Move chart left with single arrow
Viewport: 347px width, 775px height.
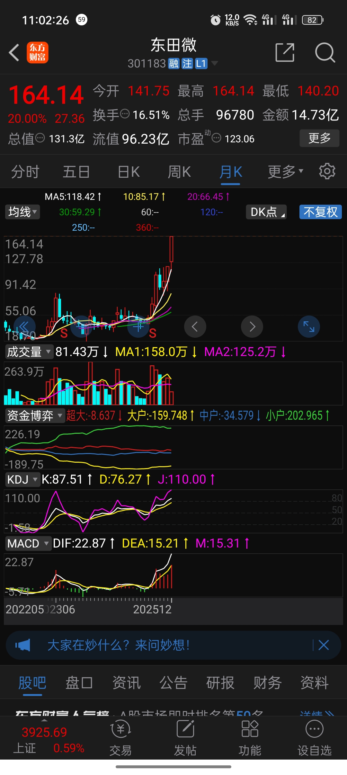pos(195,327)
